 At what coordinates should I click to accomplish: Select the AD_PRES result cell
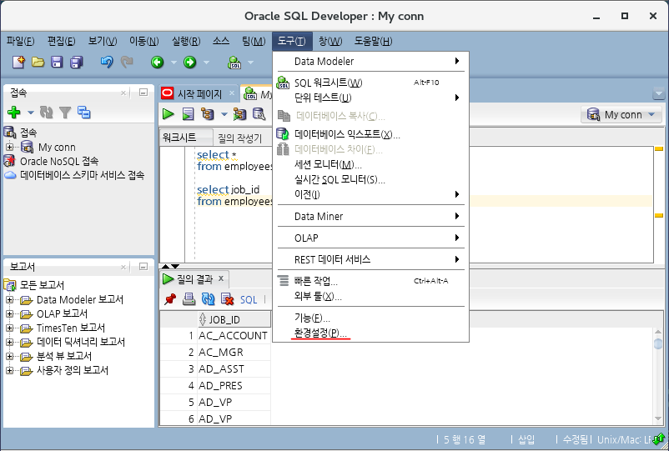click(234, 386)
